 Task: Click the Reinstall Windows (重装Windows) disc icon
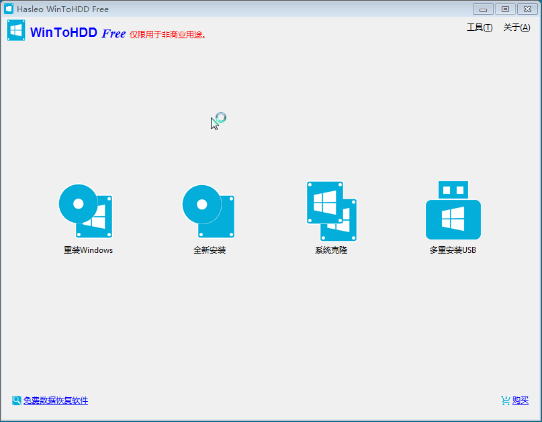(x=85, y=211)
